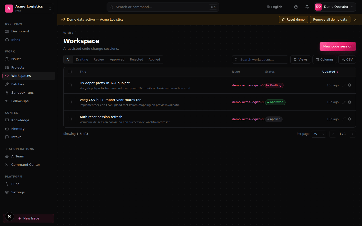Focus the Search workspaces field
The image size is (362, 226).
pyautogui.click(x=260, y=60)
